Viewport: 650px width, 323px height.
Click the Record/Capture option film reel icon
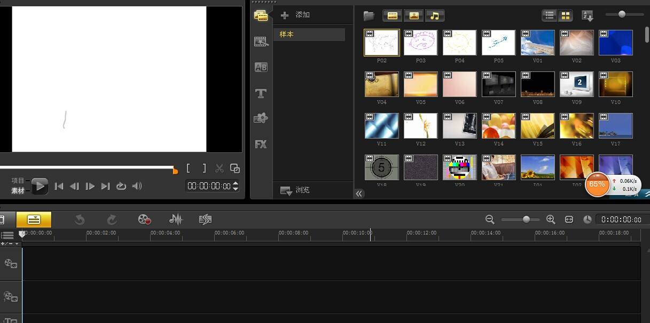[x=144, y=220]
